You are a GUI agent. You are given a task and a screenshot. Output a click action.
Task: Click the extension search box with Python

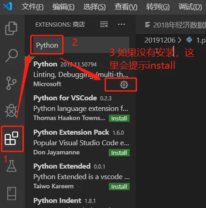click(81, 45)
